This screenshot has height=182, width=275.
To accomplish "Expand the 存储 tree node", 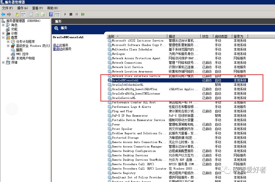I will pos(3,62).
